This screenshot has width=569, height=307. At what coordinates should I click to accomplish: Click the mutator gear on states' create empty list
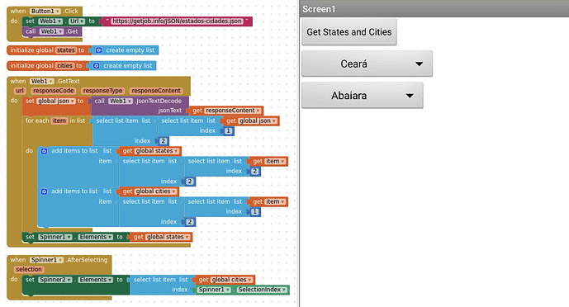pos(98,50)
